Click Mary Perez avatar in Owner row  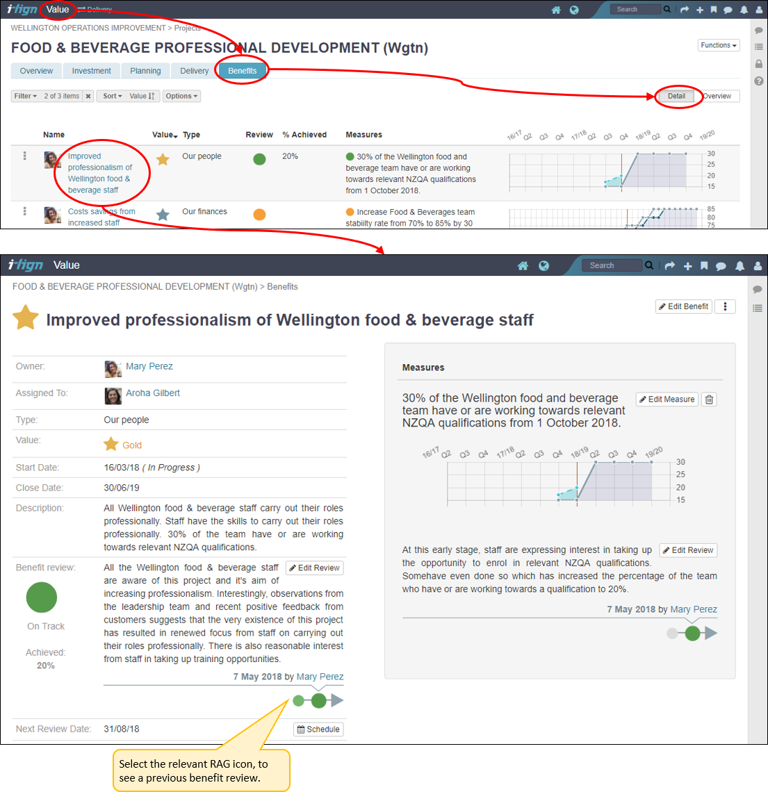pos(113,369)
